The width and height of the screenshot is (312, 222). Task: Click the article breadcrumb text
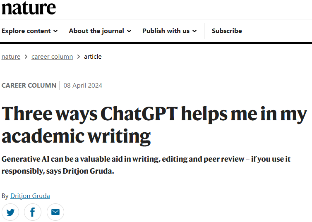[93, 57]
